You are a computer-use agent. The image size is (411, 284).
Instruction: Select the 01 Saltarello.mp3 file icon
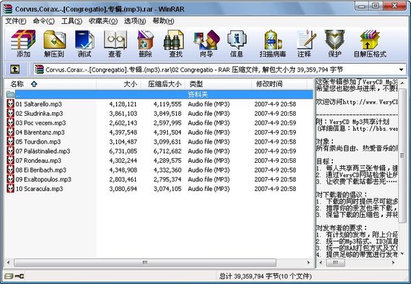pyautogui.click(x=10, y=104)
